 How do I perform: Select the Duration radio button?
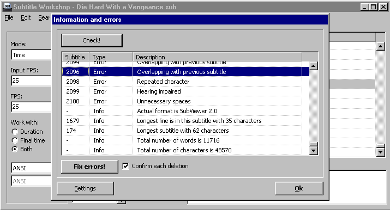click(x=15, y=132)
